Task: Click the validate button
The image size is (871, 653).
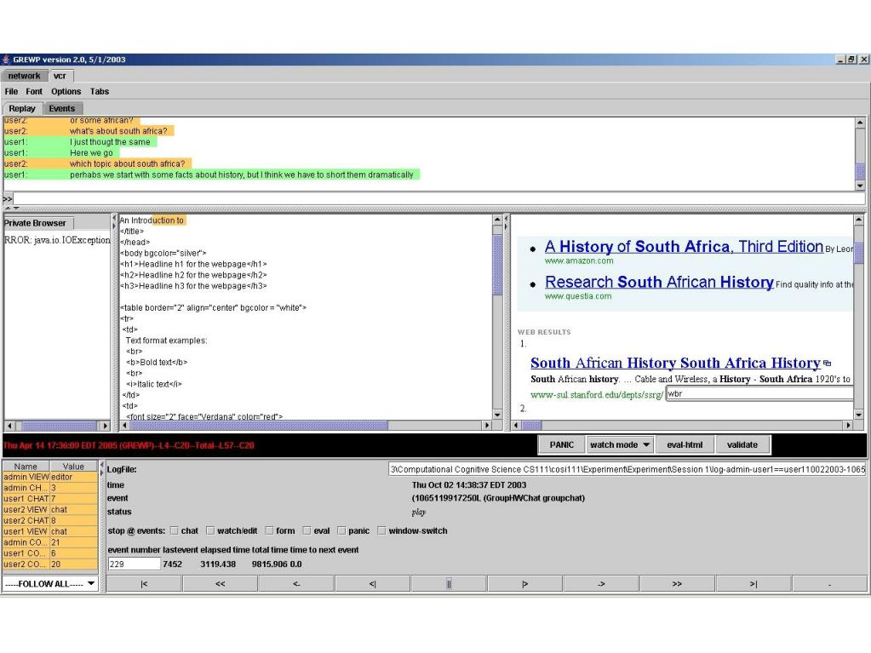Action: [x=742, y=444]
